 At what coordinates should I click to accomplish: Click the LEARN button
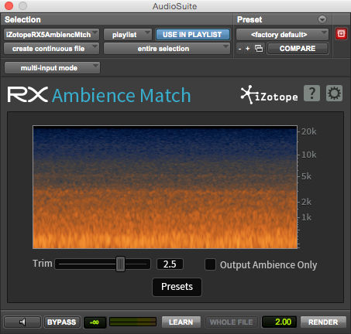click(181, 322)
